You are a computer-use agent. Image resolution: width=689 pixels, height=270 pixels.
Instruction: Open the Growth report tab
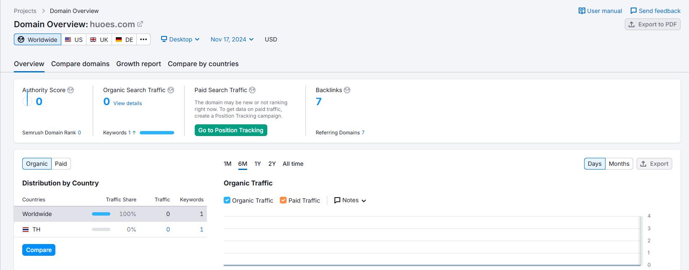click(138, 64)
